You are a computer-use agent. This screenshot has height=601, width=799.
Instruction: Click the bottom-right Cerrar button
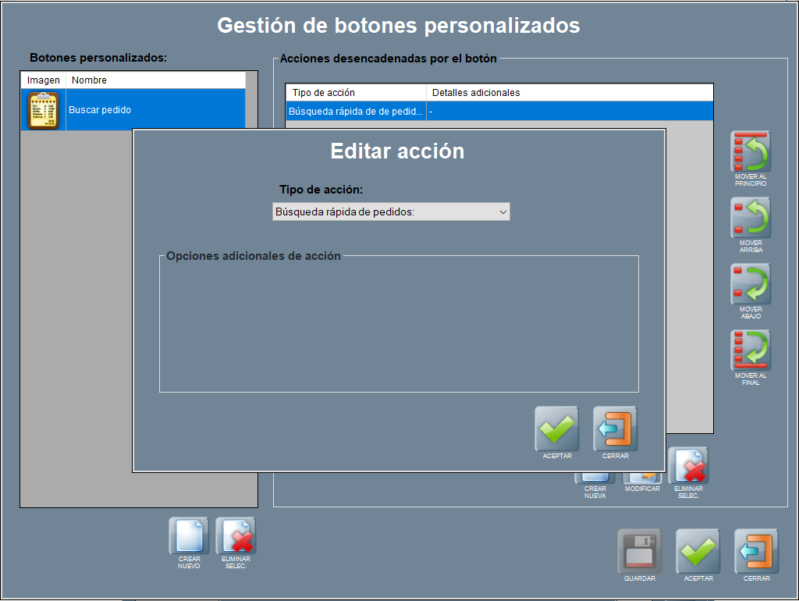tap(756, 551)
